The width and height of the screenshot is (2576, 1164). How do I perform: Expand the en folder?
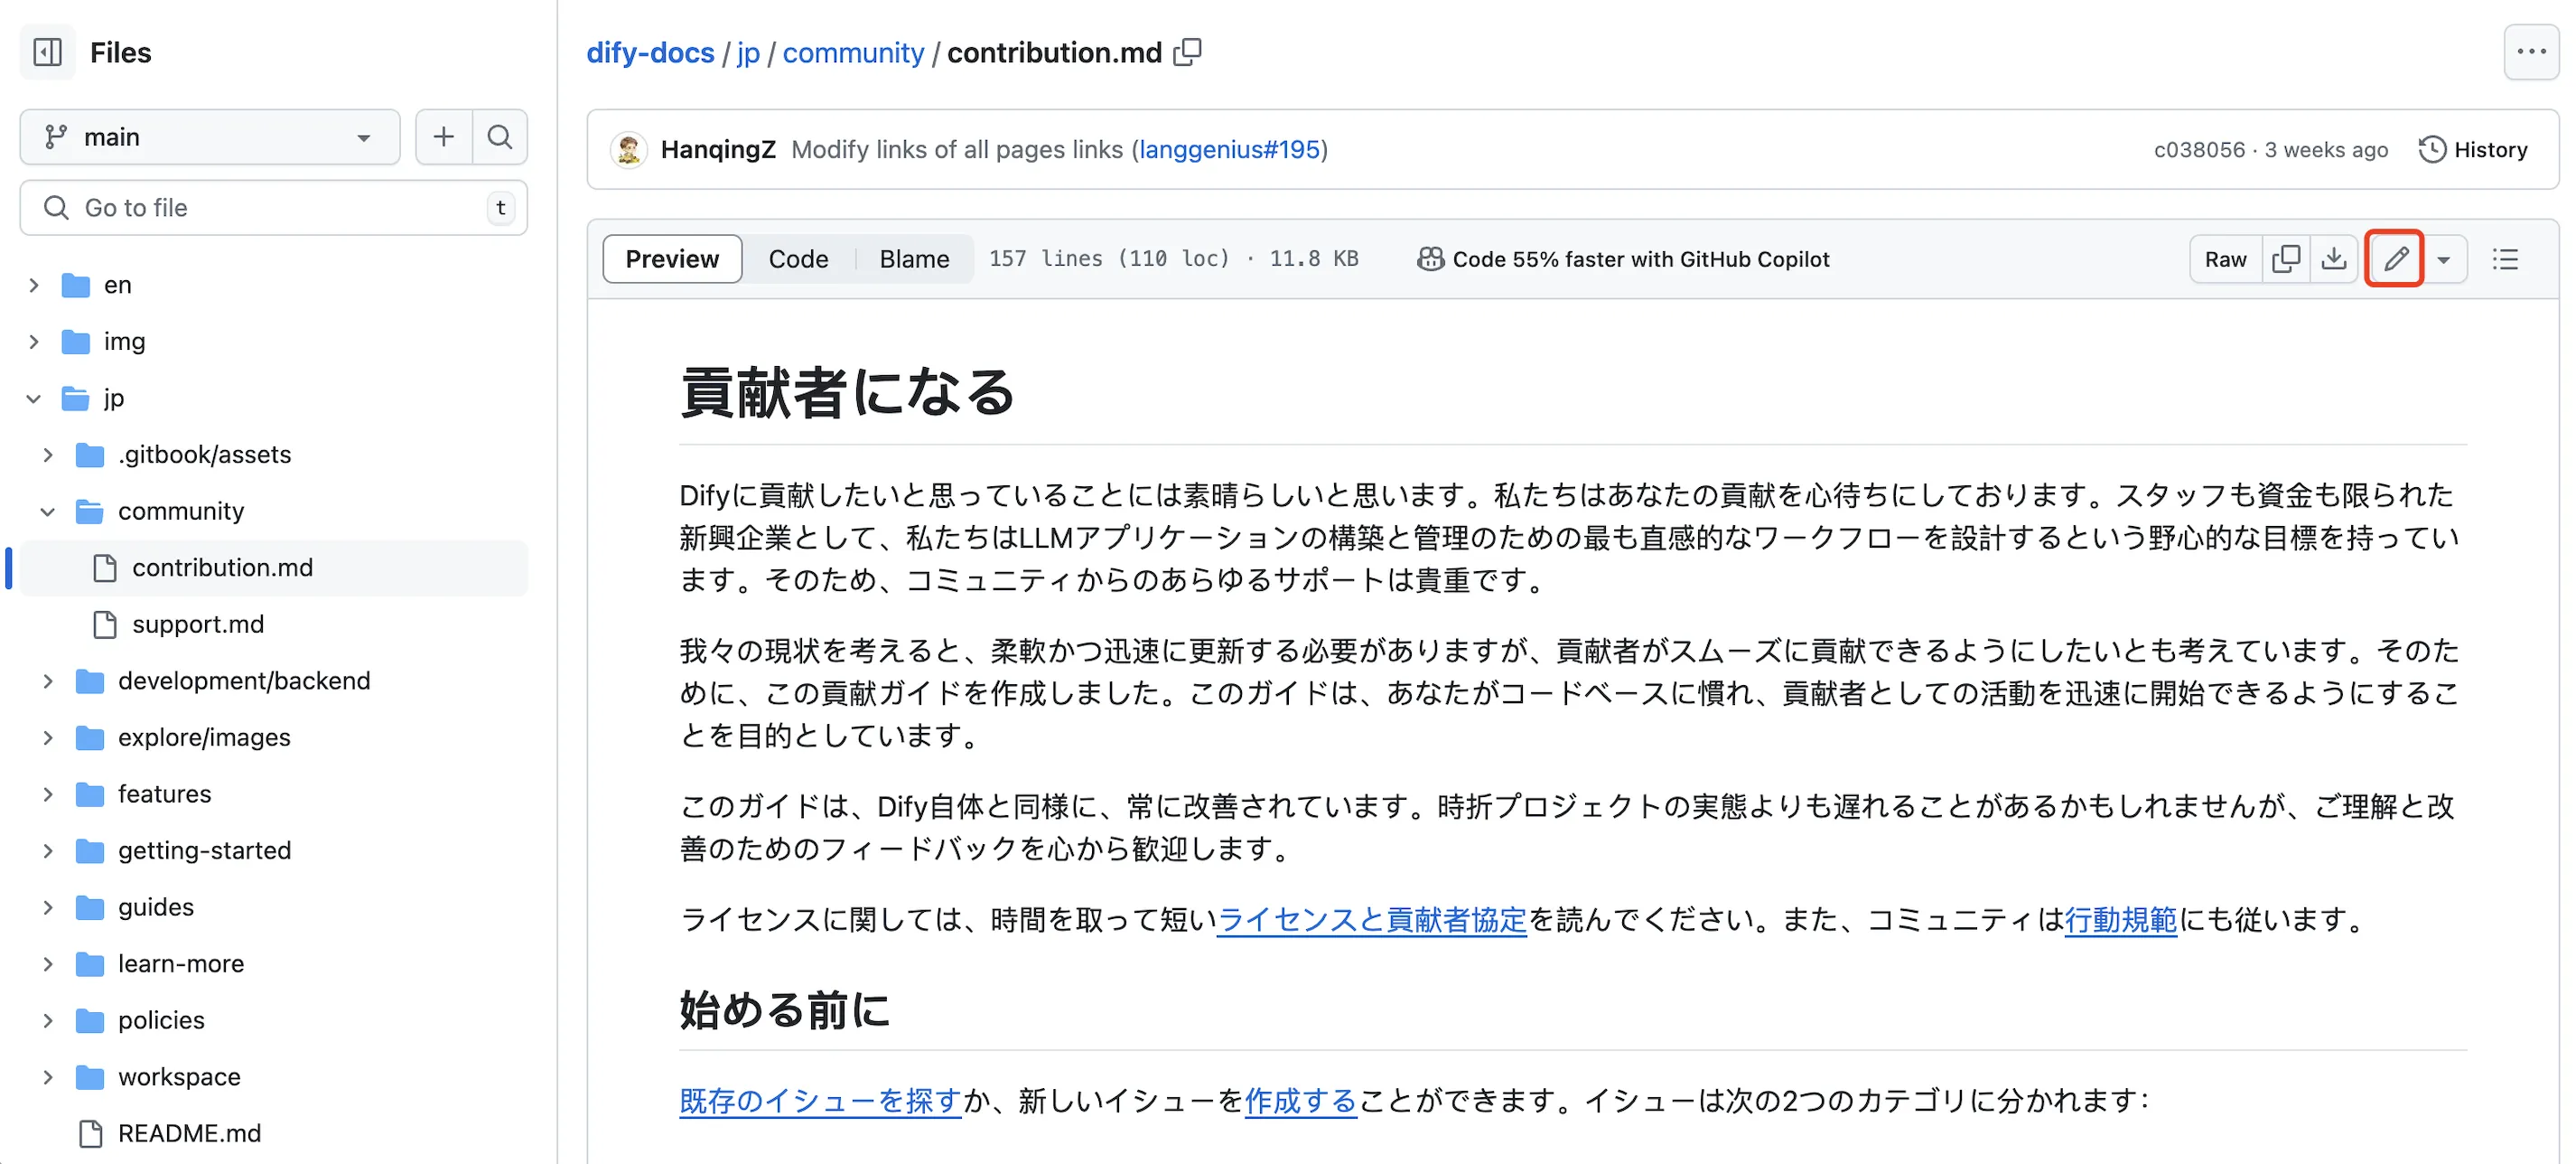point(34,286)
